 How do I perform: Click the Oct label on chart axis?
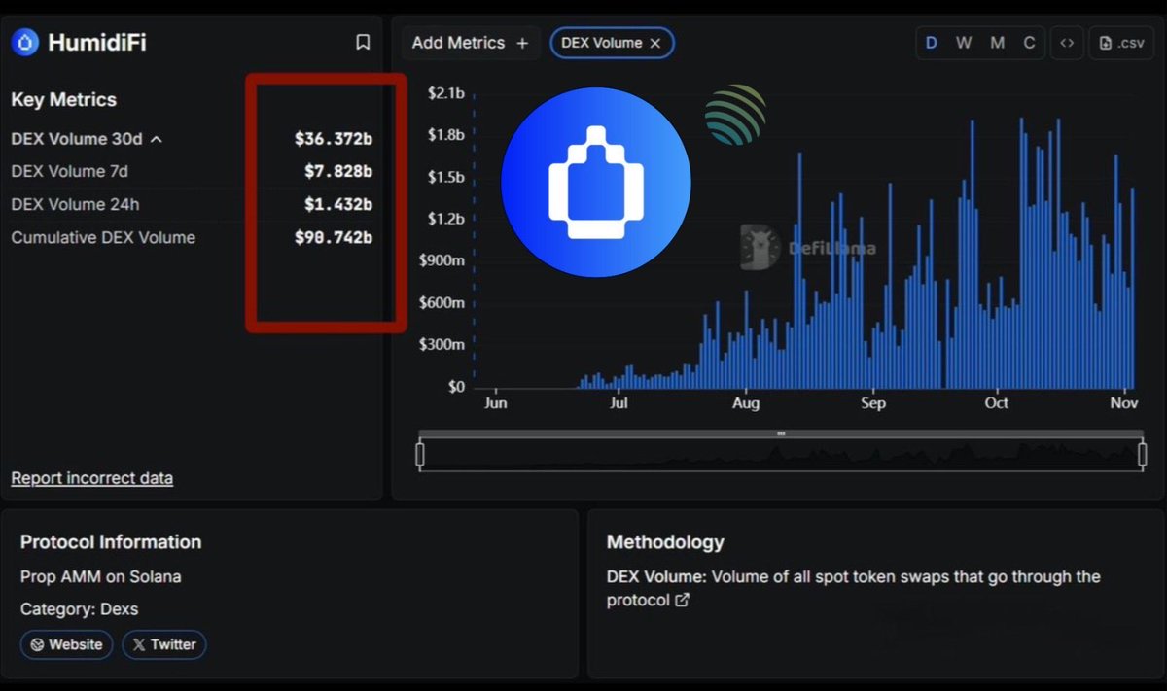coord(997,402)
